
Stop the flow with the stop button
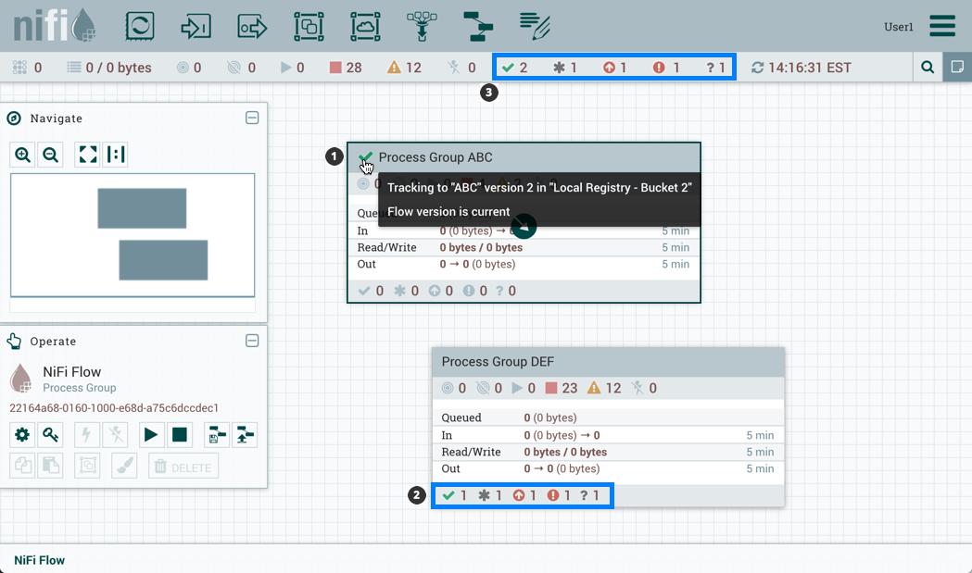180,434
